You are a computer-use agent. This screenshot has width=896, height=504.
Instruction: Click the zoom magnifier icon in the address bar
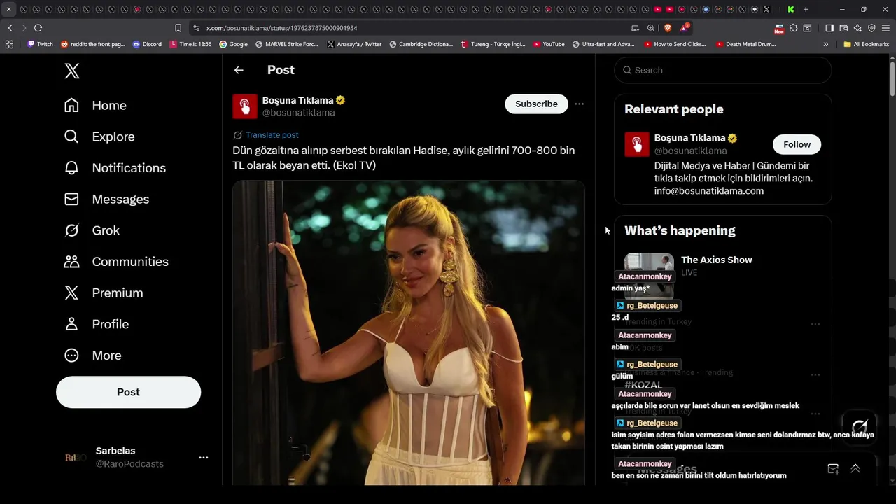click(651, 28)
